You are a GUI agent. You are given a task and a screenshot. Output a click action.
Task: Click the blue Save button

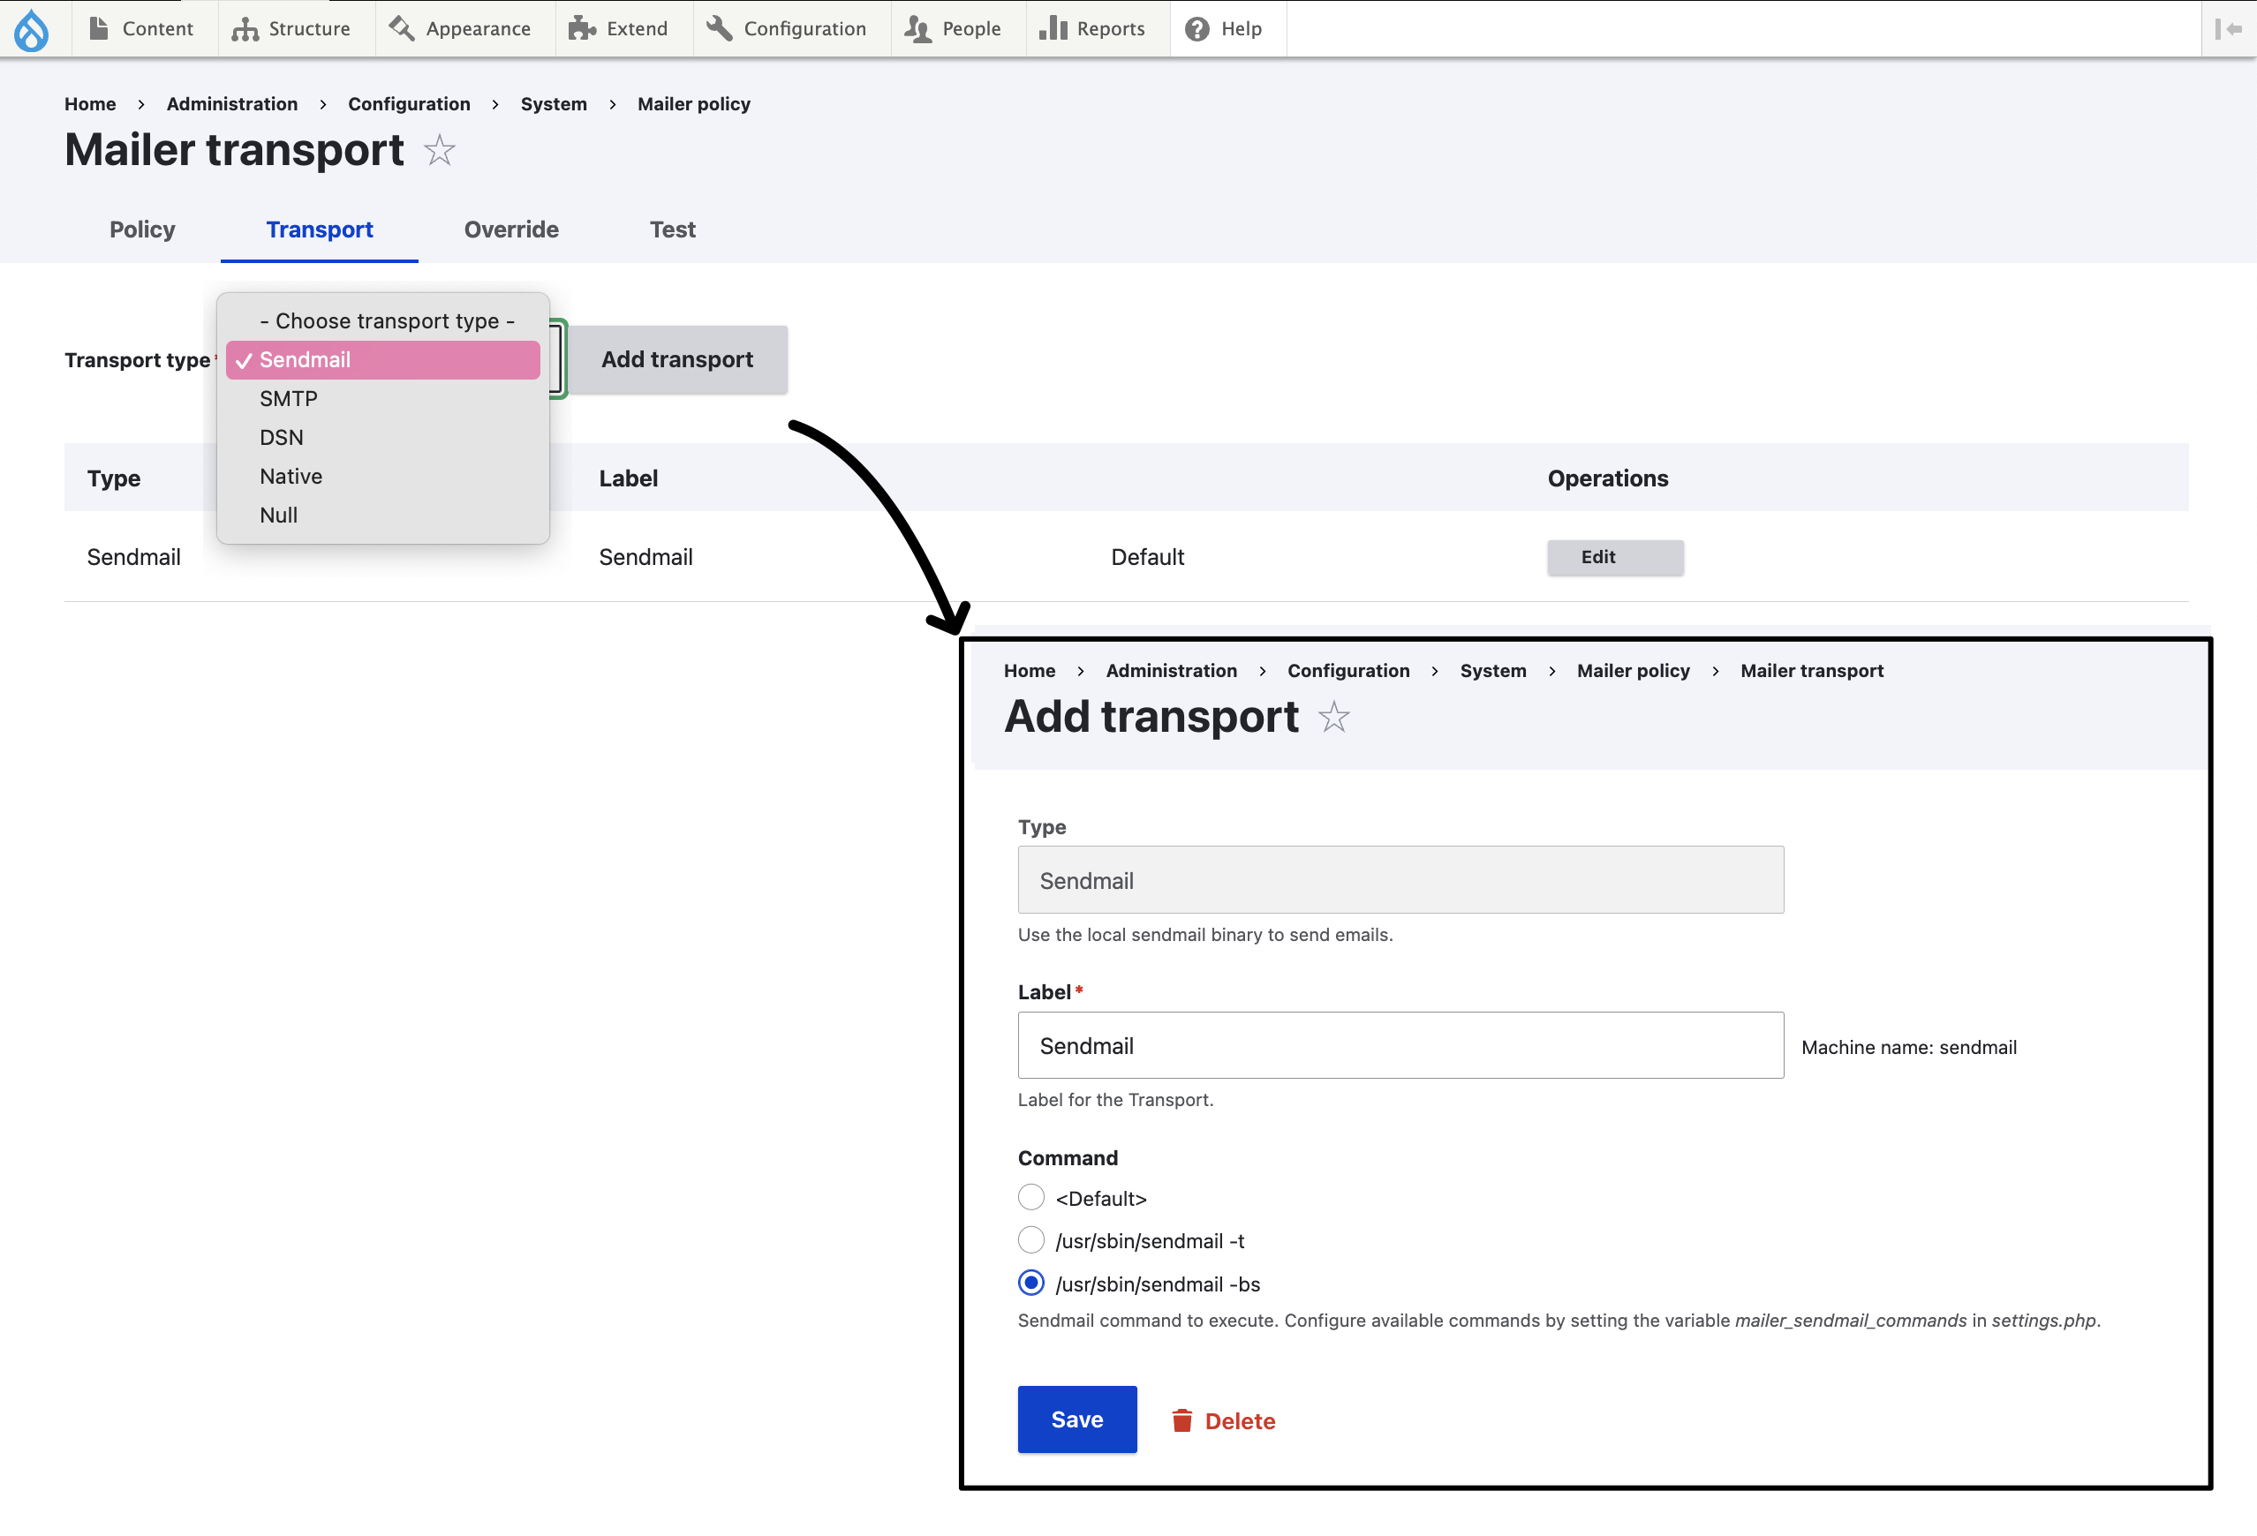pos(1076,1419)
